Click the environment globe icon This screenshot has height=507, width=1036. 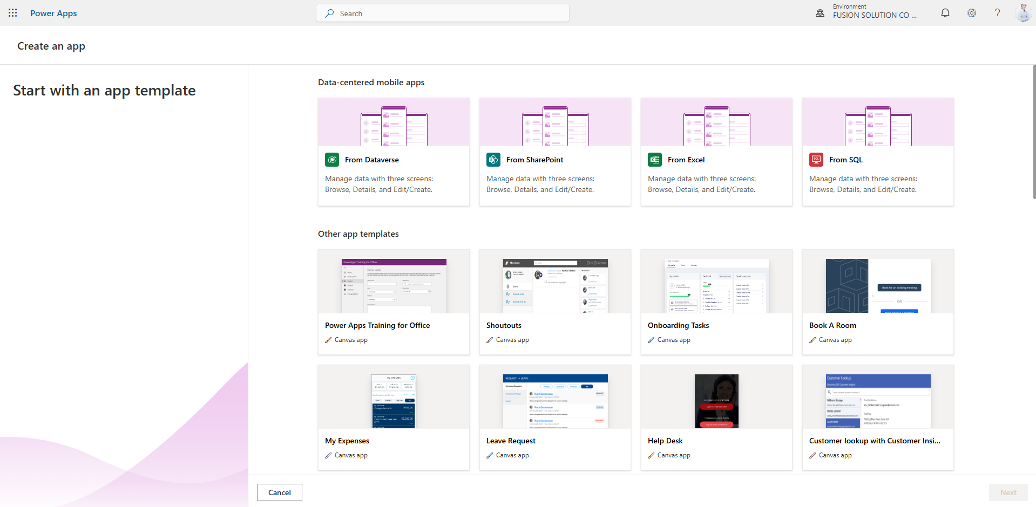820,13
